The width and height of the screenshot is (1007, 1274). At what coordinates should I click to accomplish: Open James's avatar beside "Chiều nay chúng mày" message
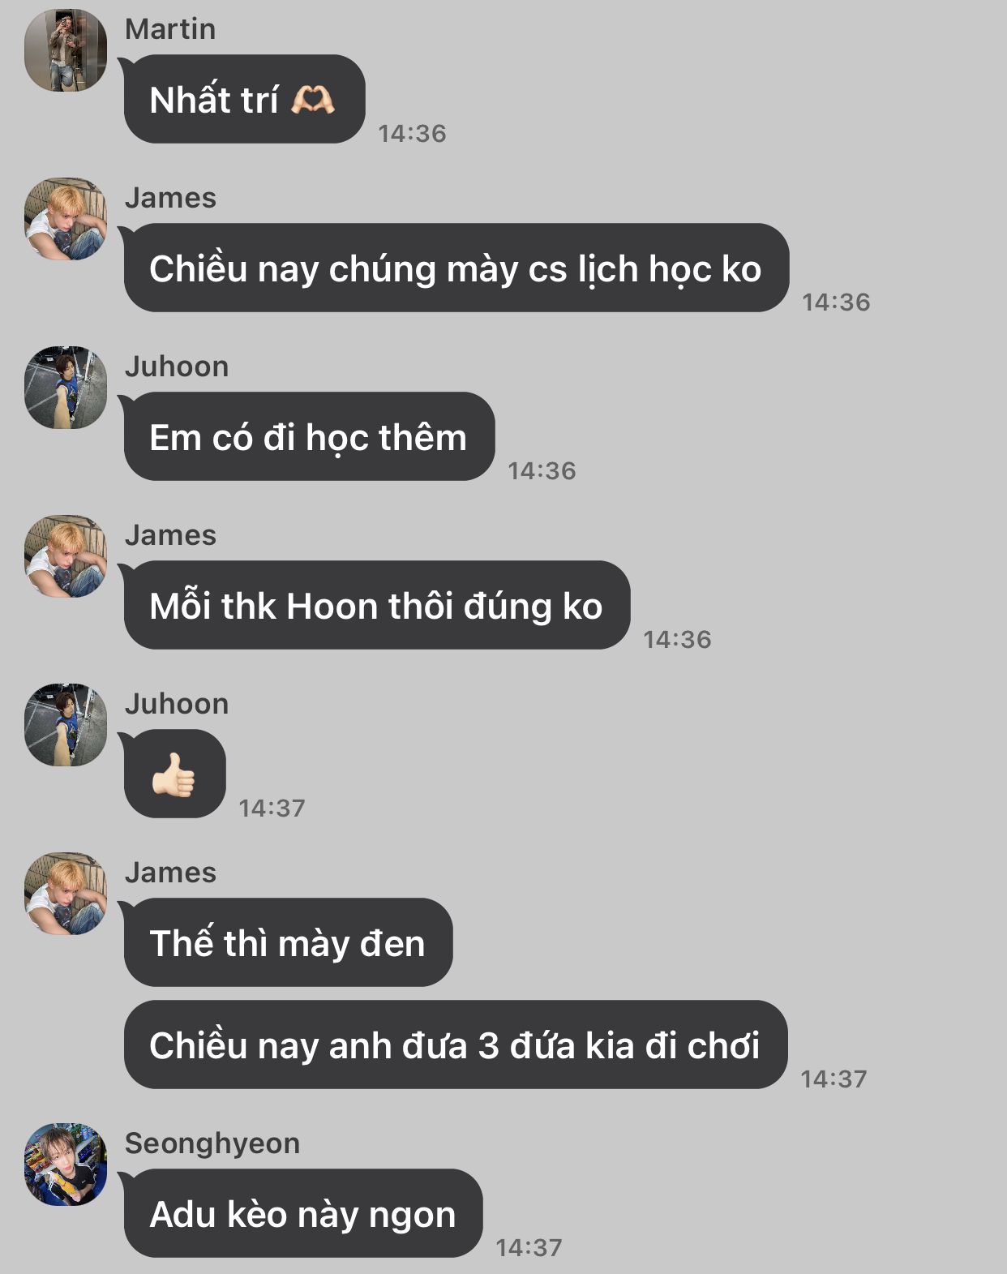pyautogui.click(x=66, y=219)
